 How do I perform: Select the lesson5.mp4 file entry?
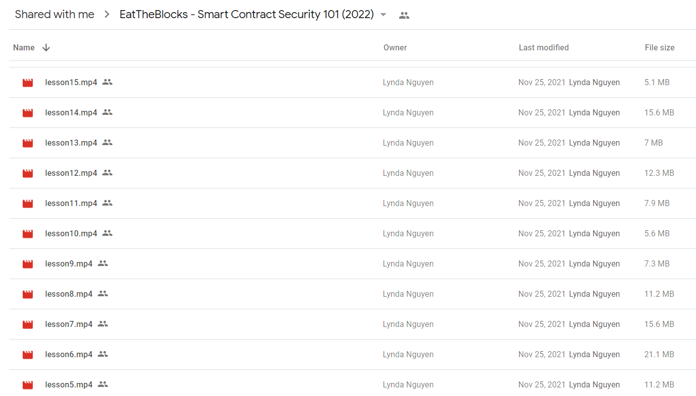click(352, 385)
